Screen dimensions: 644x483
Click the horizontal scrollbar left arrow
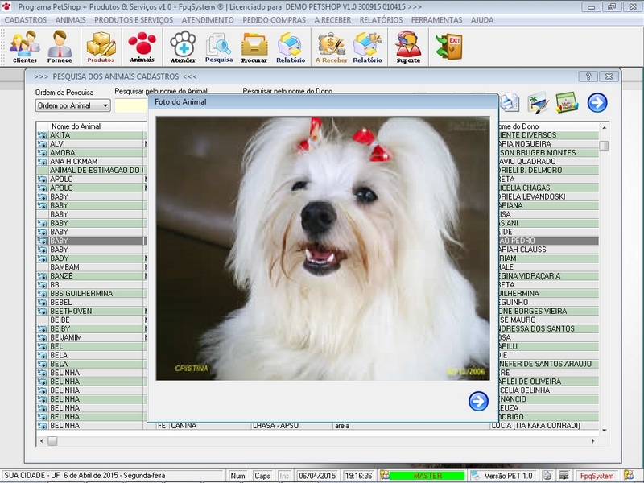41,441
